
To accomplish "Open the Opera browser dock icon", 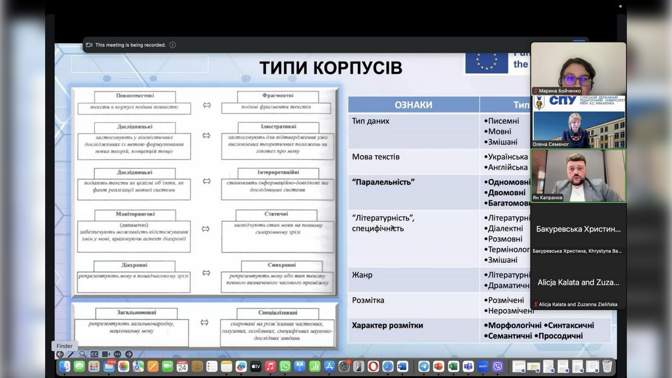I will (373, 366).
